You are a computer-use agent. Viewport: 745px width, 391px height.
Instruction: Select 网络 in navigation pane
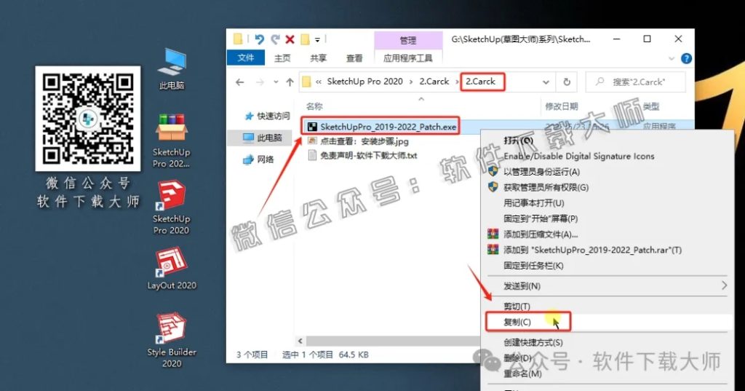(x=258, y=159)
